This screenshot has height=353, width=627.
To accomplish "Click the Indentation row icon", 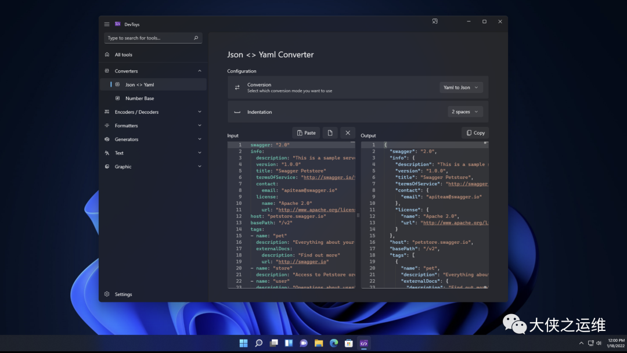I will [237, 112].
